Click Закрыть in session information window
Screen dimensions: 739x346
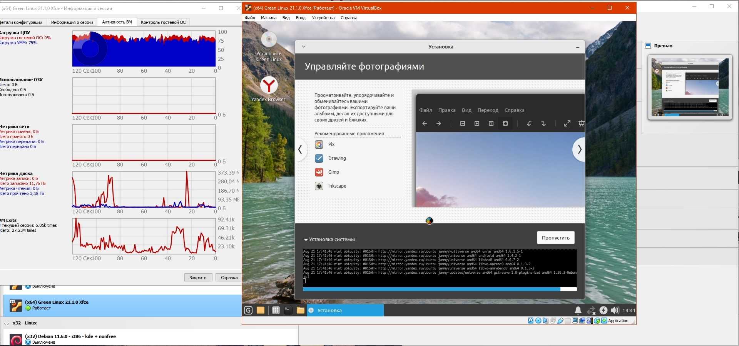tap(198, 278)
